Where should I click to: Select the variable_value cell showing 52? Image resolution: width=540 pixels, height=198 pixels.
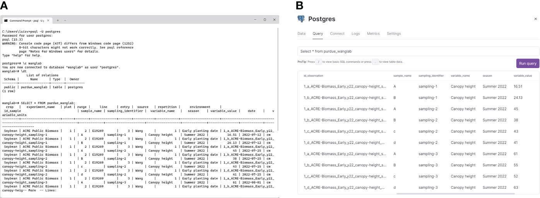(516, 176)
